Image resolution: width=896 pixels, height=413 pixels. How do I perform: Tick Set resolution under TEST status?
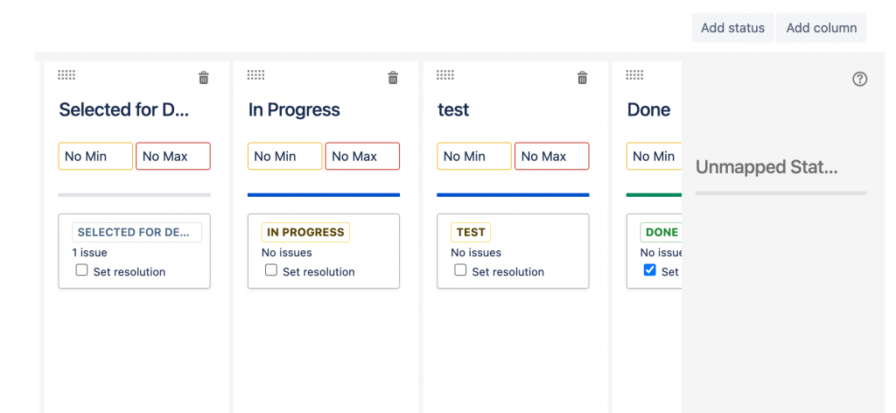461,270
